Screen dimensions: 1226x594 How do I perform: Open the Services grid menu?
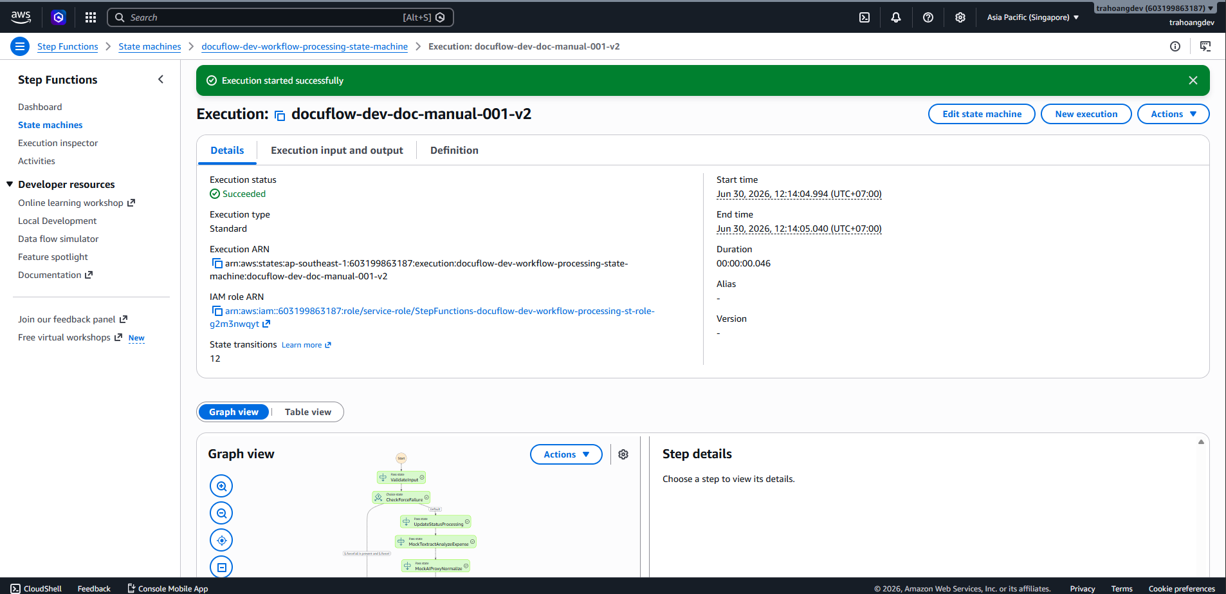coord(91,17)
